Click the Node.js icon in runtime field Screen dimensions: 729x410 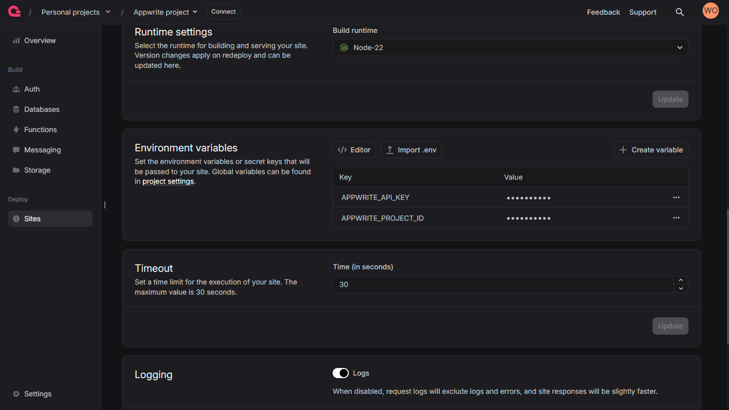pos(344,48)
